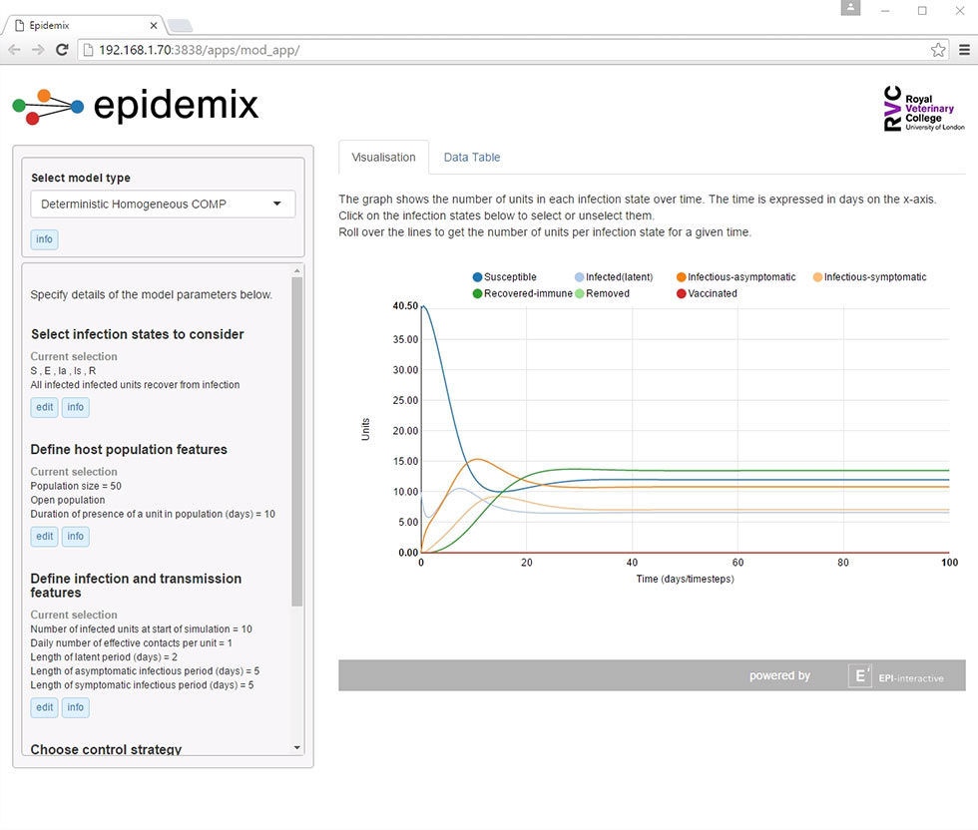The width and height of the screenshot is (978, 830).
Task: Toggle the Infected(latent) legend entry
Action: coord(614,277)
